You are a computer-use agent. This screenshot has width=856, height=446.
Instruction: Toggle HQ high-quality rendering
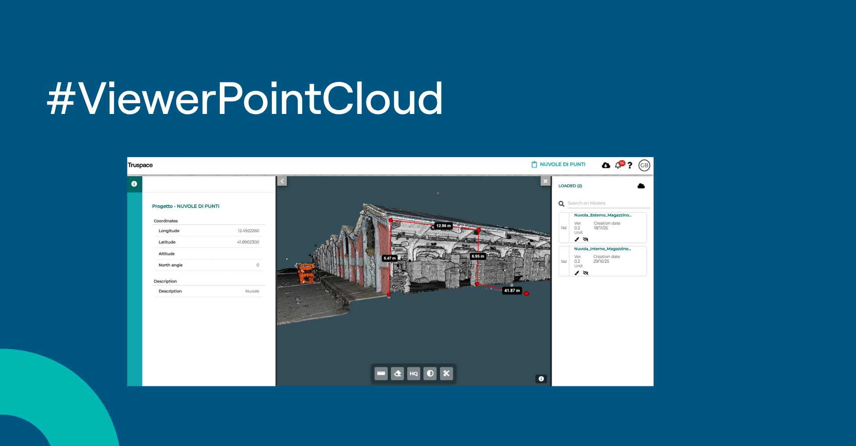tap(414, 373)
